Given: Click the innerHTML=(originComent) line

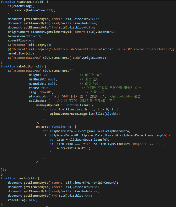Looking at the screenshot, I should pyautogui.click(x=63, y=183).
